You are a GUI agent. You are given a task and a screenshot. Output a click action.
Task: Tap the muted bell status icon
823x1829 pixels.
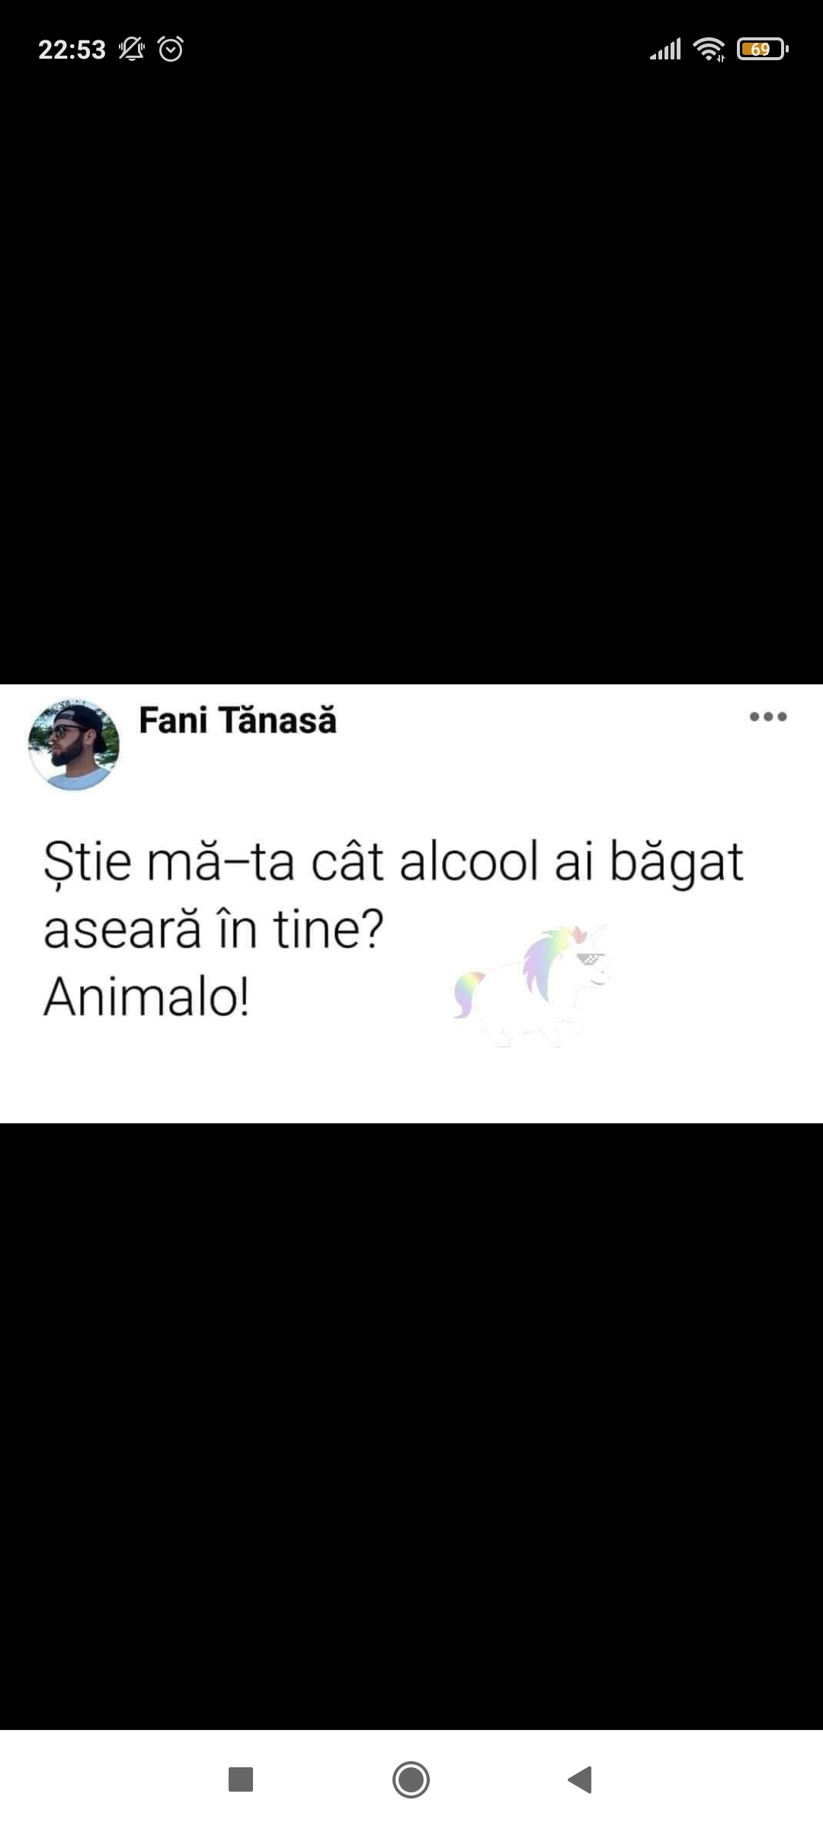pos(132,50)
